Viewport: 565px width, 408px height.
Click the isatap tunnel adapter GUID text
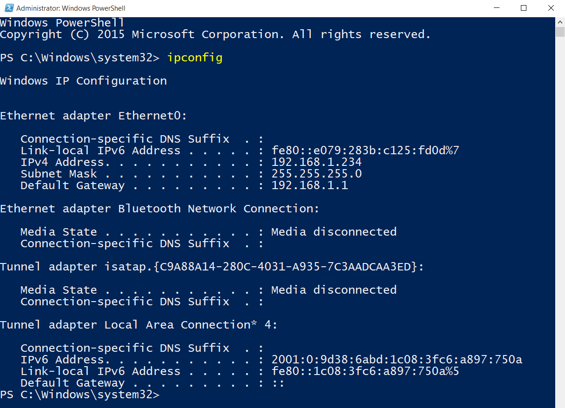click(289, 267)
